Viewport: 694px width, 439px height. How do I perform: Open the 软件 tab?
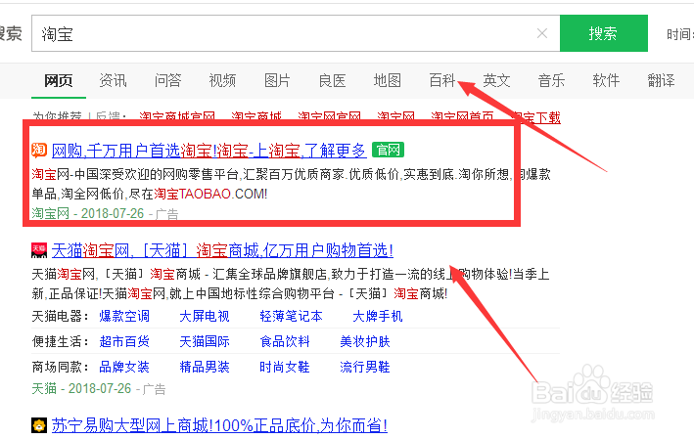(x=606, y=80)
